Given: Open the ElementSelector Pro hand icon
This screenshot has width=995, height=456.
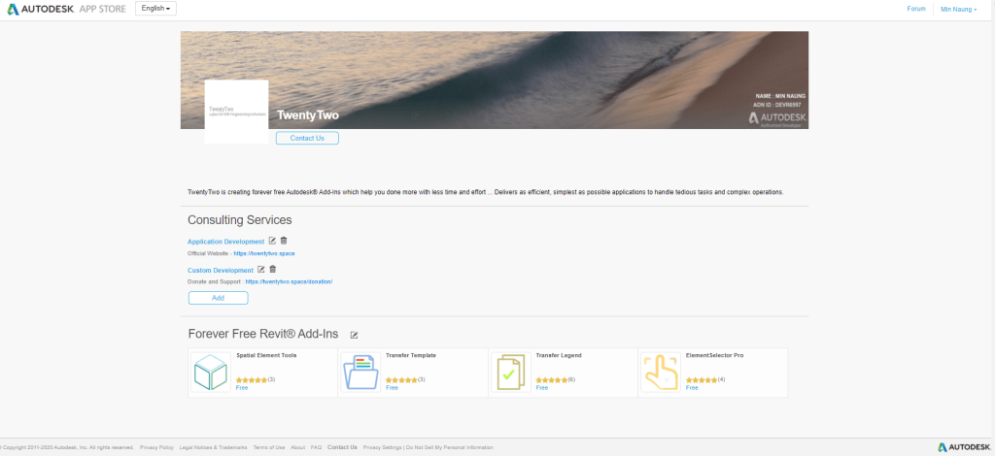Looking at the screenshot, I should tap(660, 373).
